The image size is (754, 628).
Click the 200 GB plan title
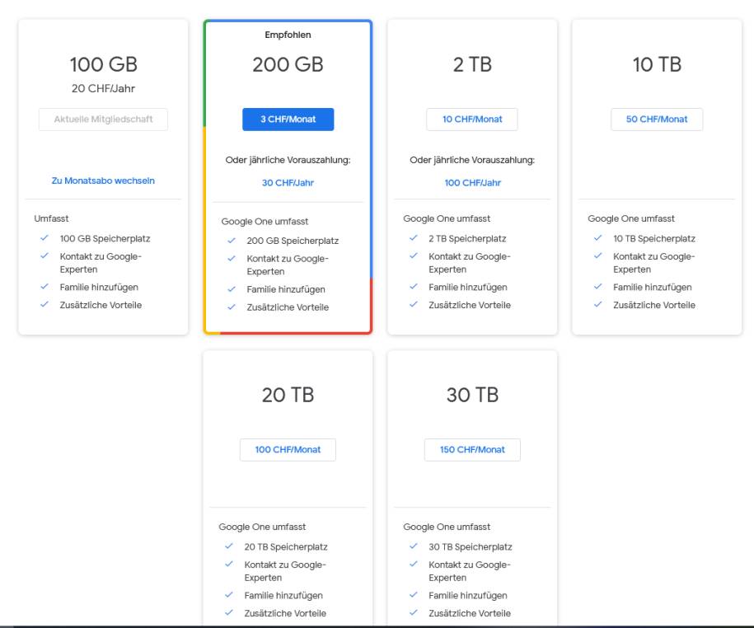[288, 64]
